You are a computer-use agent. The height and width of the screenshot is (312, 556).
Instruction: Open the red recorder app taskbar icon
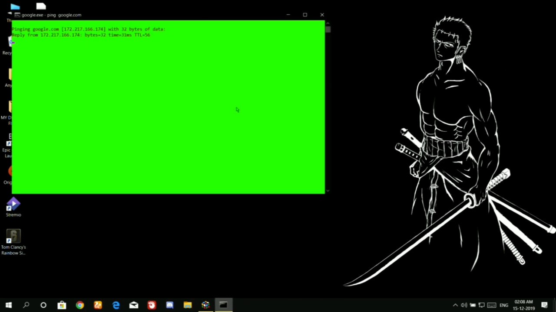coord(152,305)
